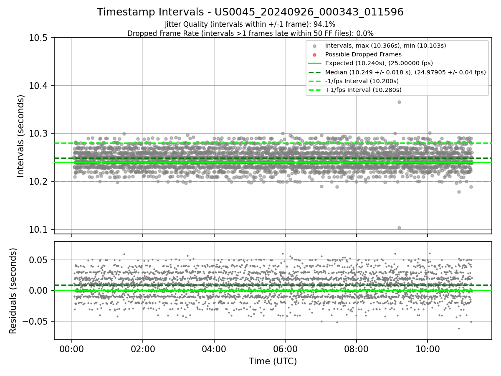Click the gray Intervals marker in legend
Image resolution: width=501 pixels, height=376 pixels.
pos(315,46)
